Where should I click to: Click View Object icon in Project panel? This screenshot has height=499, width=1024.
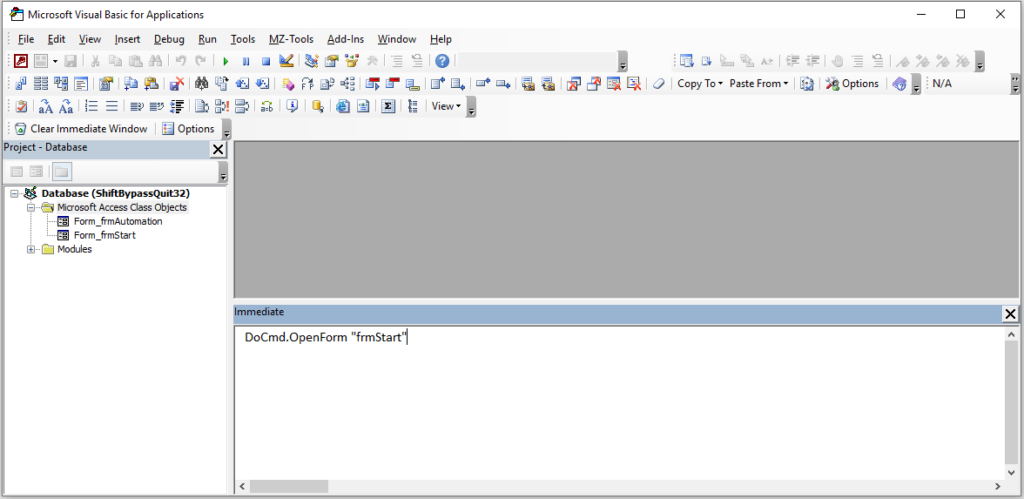[37, 172]
